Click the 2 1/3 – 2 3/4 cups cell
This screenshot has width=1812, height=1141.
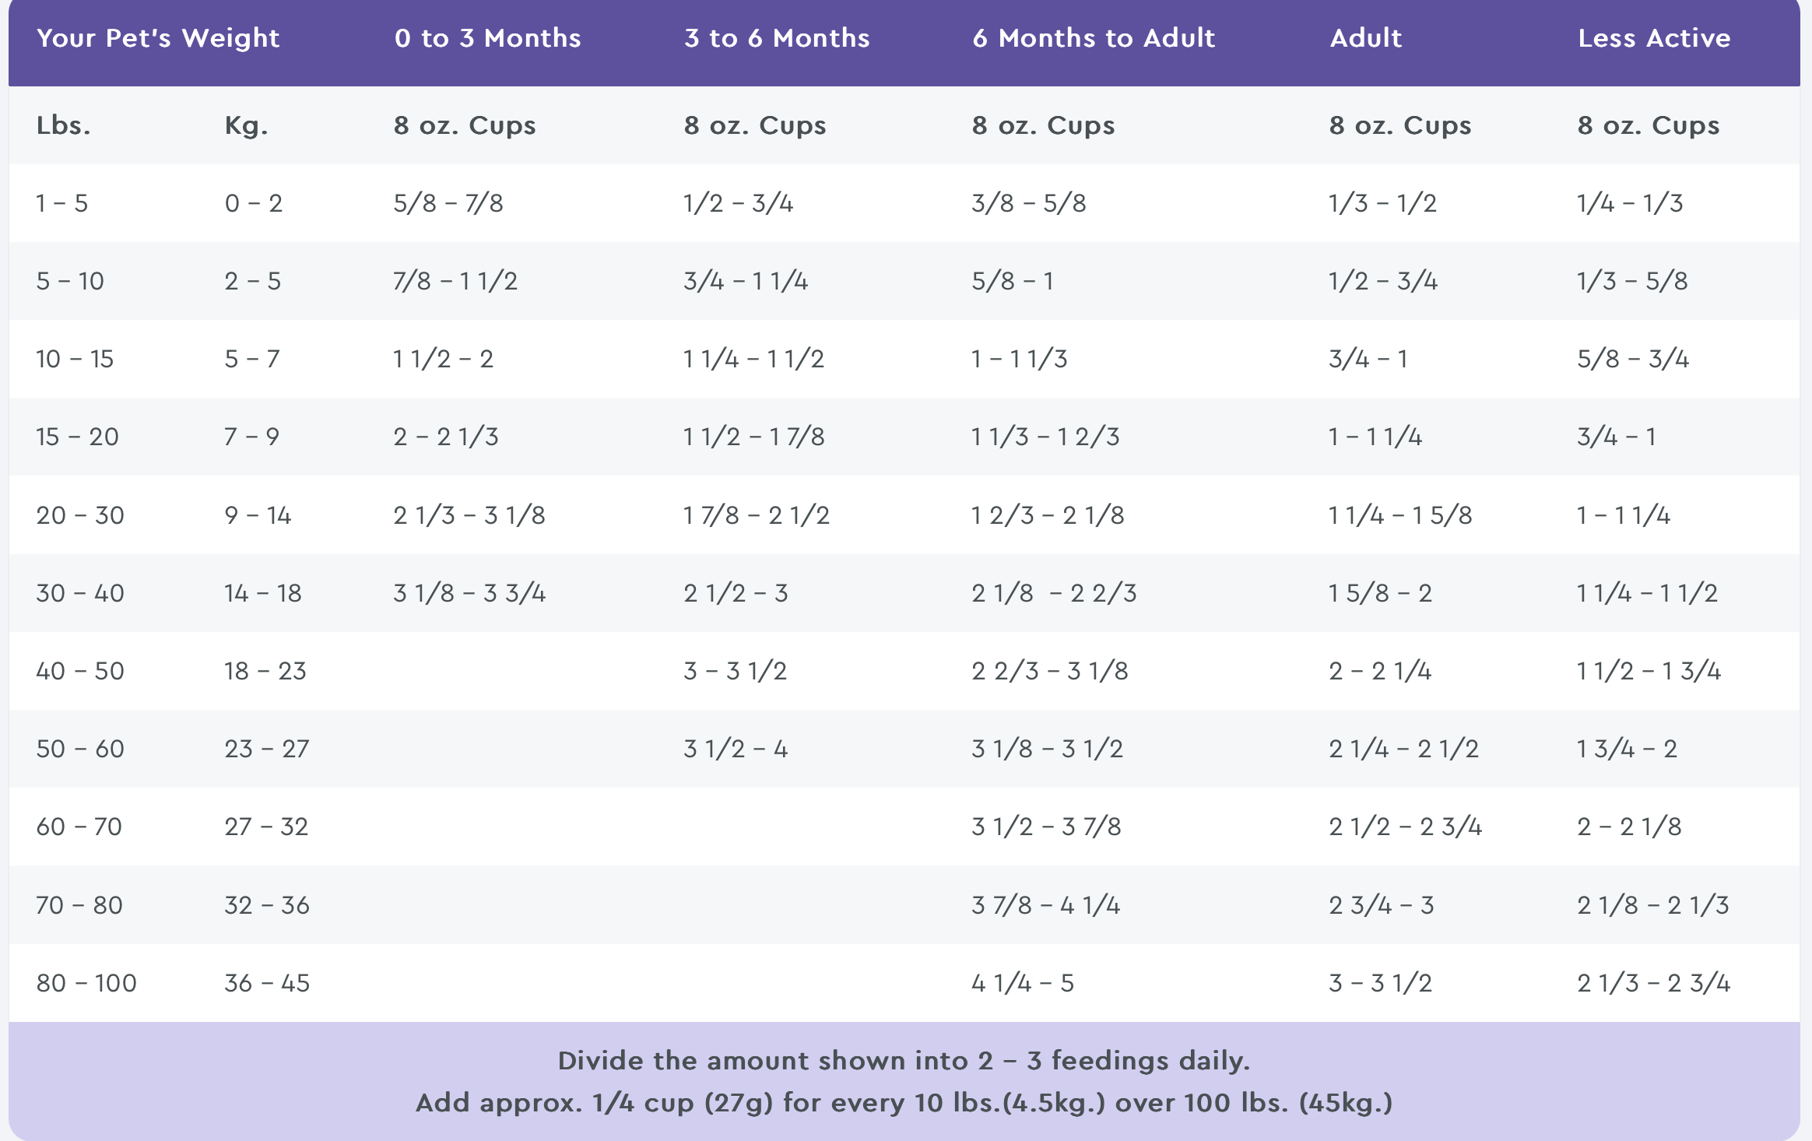(x=1653, y=983)
